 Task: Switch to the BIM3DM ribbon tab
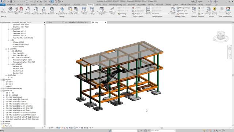click(208, 5)
